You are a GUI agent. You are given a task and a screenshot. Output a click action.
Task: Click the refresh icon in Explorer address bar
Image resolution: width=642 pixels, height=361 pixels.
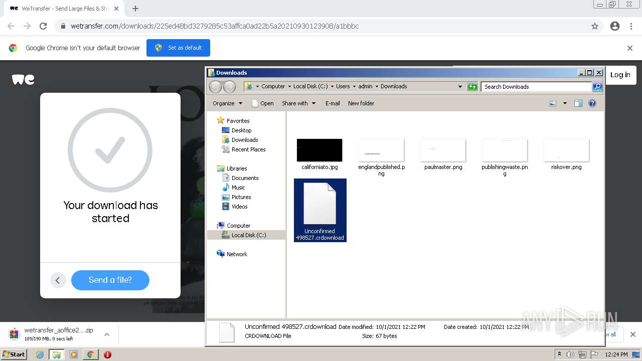pyautogui.click(x=472, y=87)
